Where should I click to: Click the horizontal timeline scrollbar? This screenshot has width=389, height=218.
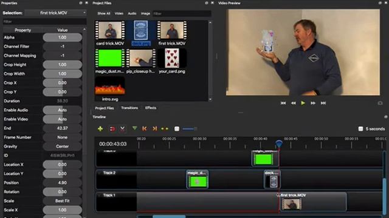pyautogui.click(x=169, y=216)
